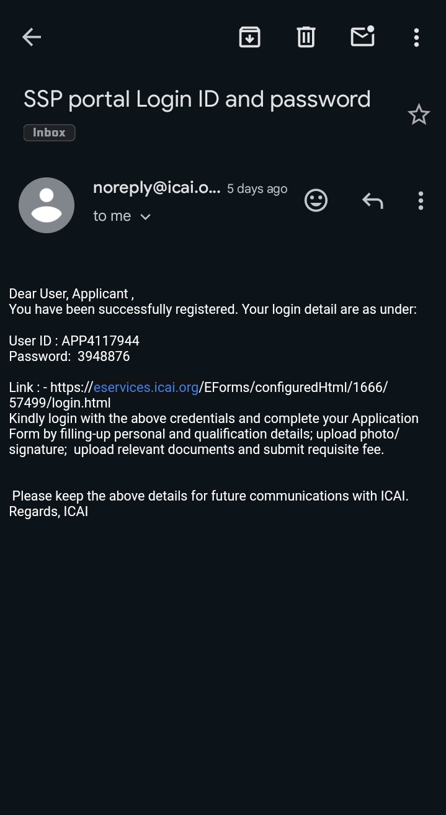446x815 pixels.
Task: Add an emoji reaction to the message
Action: pos(316,200)
